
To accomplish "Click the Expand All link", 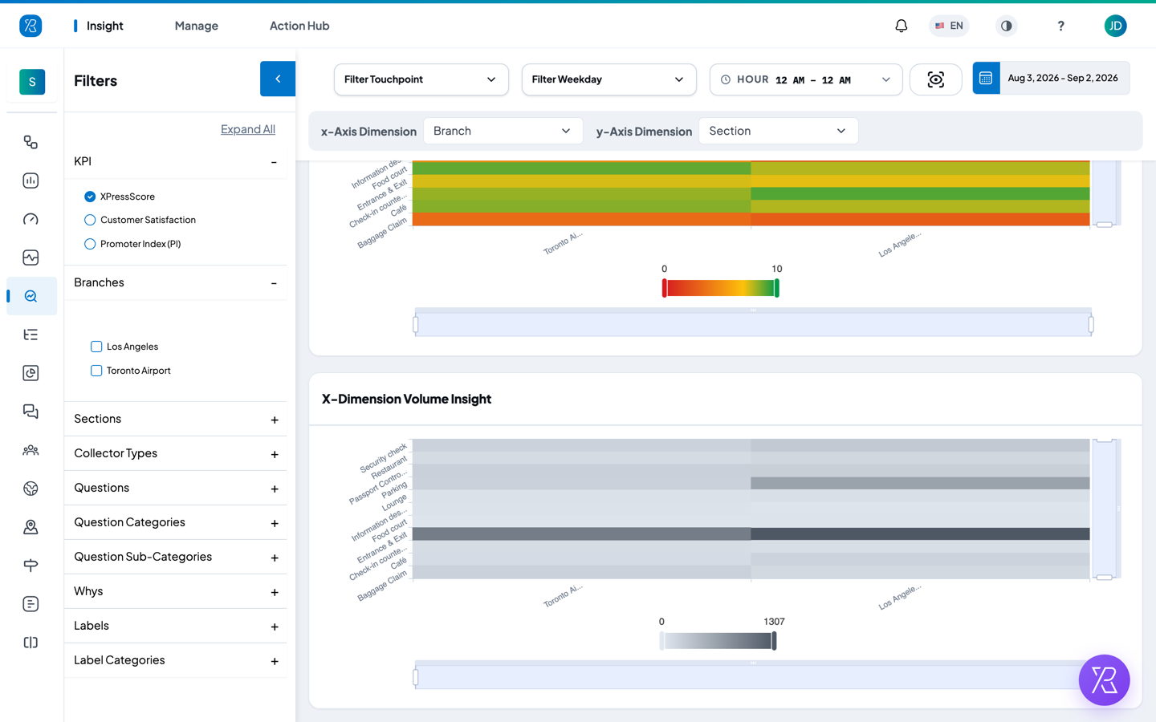I will [x=248, y=129].
